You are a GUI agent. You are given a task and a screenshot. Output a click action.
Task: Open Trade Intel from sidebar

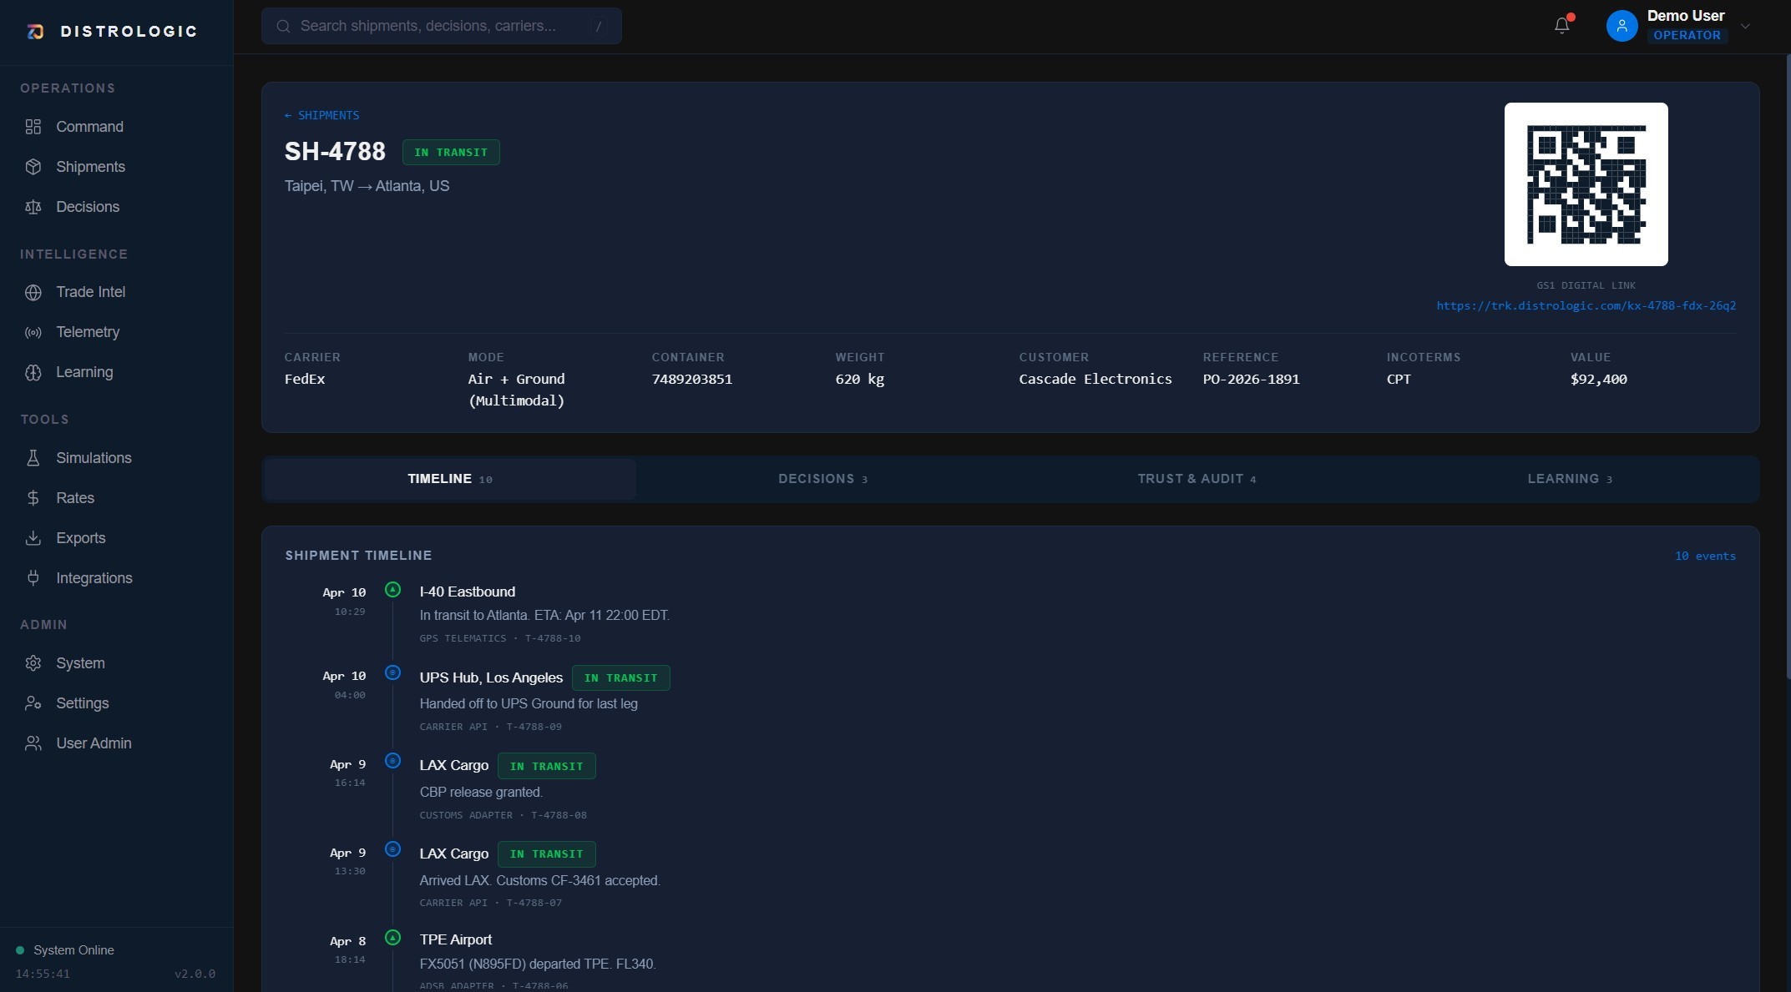click(x=90, y=292)
